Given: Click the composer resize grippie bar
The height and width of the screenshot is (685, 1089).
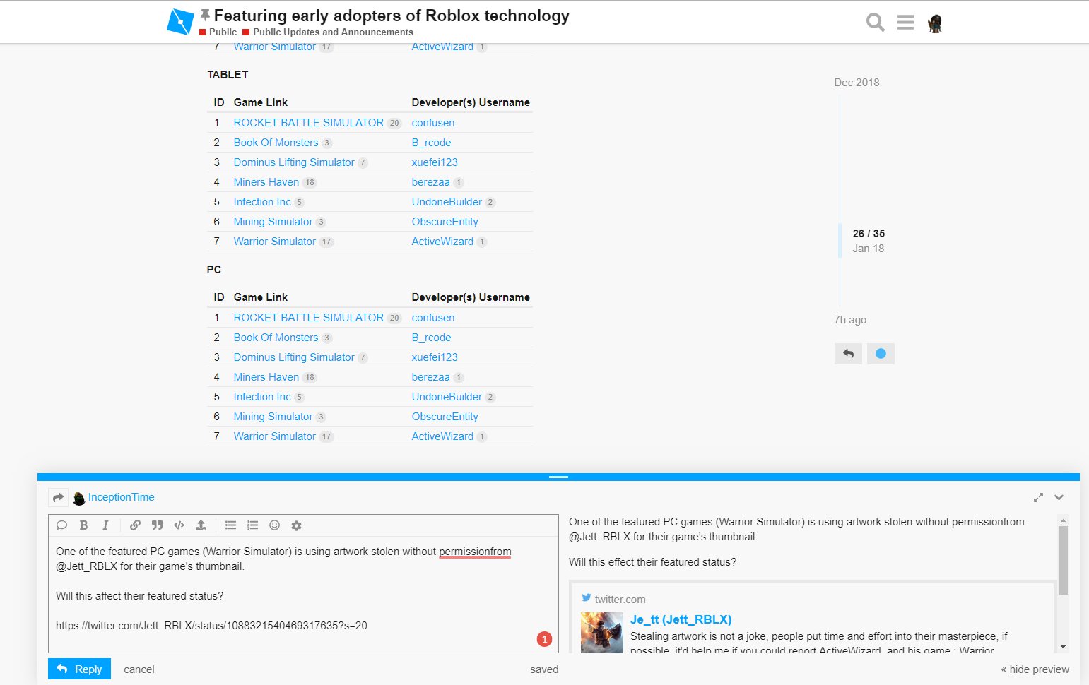Looking at the screenshot, I should click(558, 477).
